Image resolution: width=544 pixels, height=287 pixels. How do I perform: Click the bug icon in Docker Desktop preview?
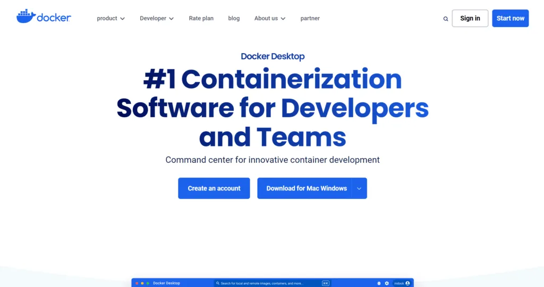click(379, 283)
